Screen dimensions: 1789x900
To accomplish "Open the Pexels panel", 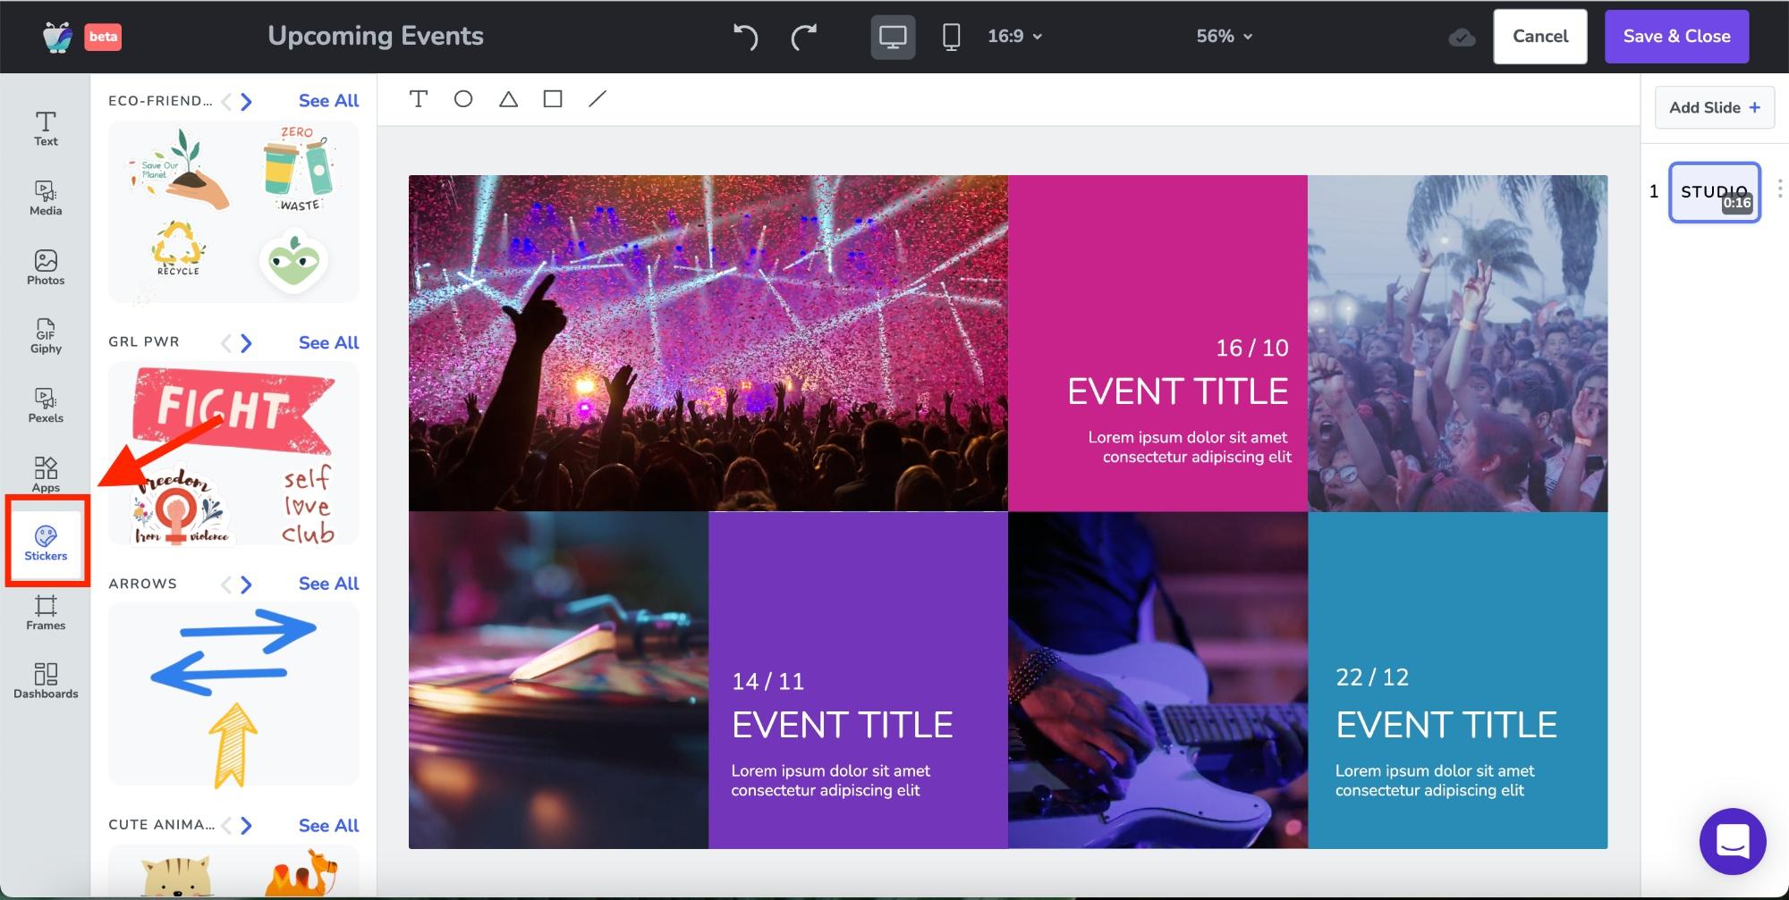I will [46, 406].
